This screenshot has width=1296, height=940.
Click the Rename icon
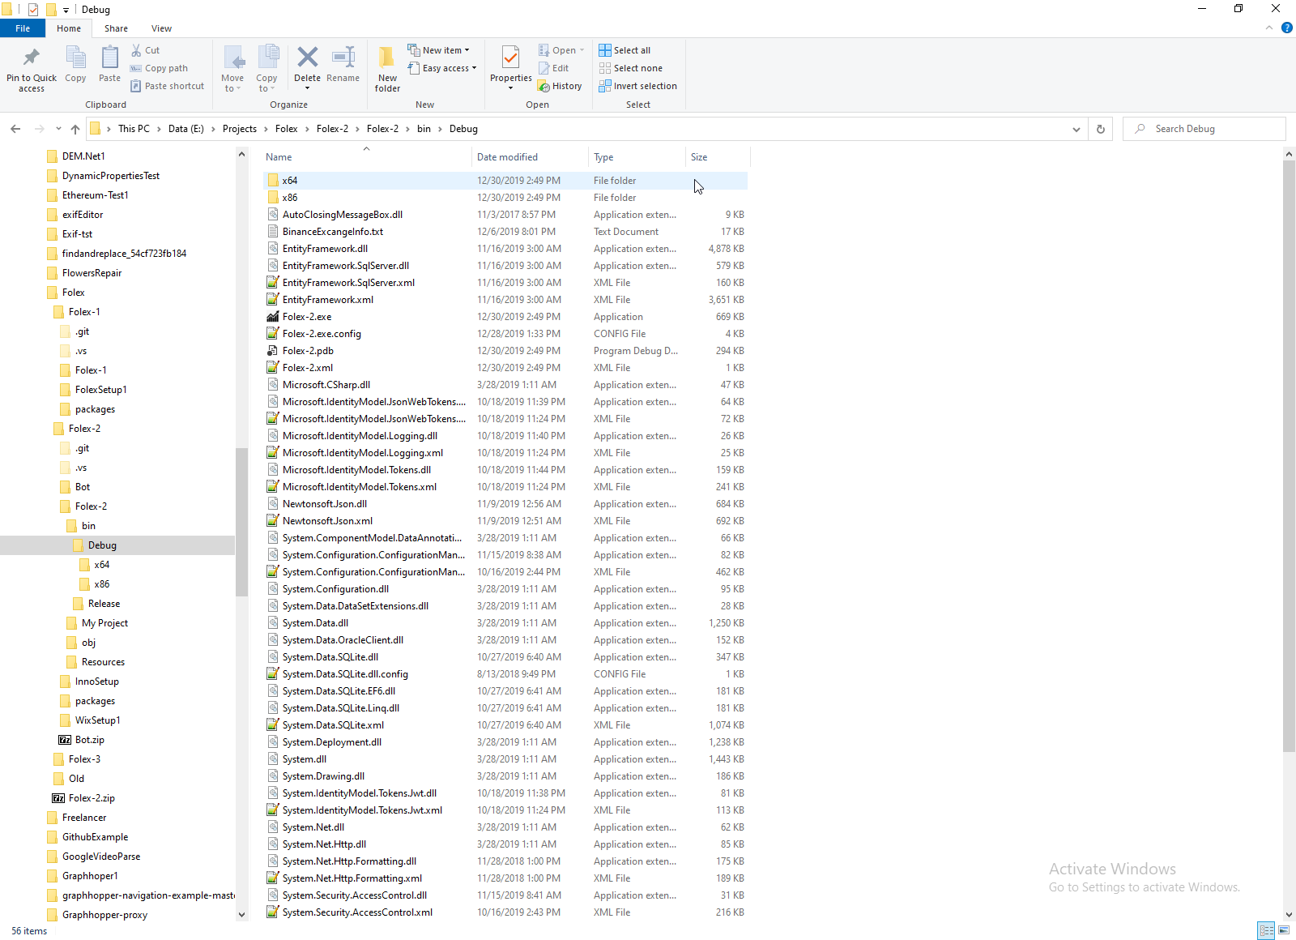click(343, 57)
